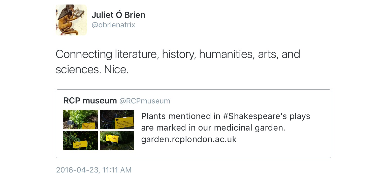387x179 pixels.
Task: Click Juliet Ó Brien's monkey avatar
Action: 71,20
